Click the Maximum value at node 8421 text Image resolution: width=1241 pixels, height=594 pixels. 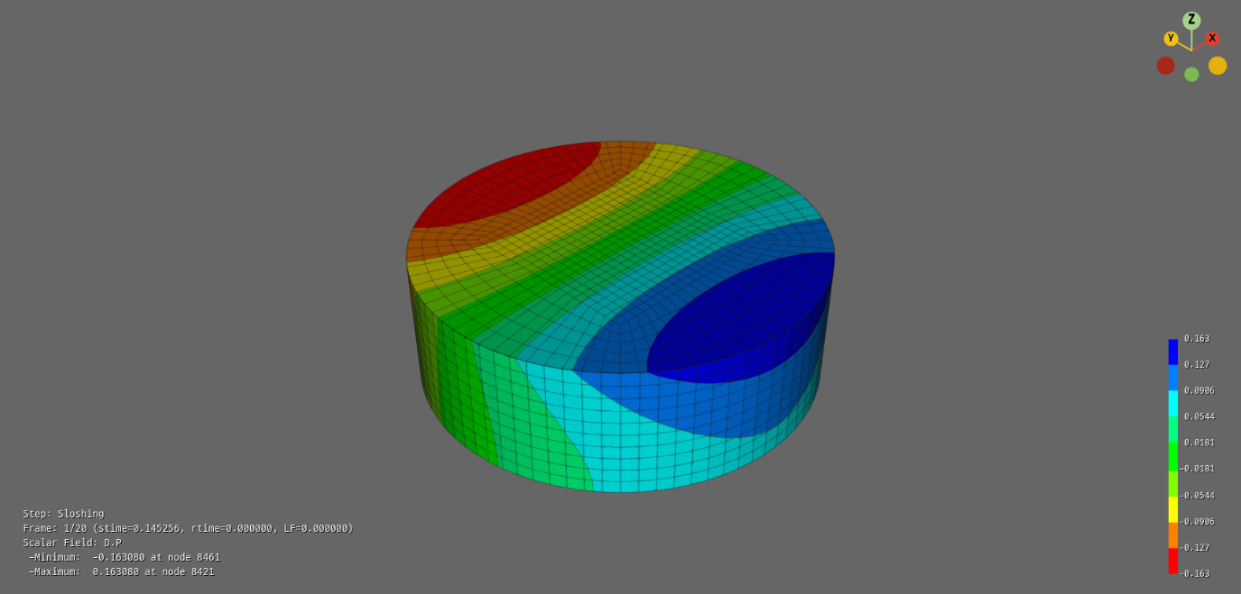(x=122, y=571)
